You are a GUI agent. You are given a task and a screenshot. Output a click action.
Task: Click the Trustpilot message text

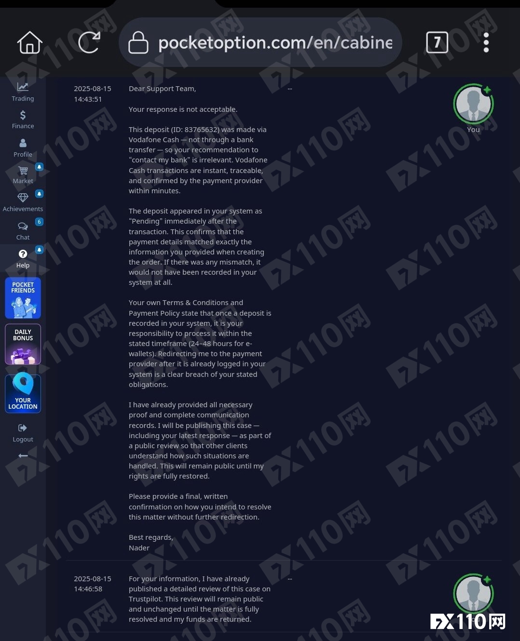pyautogui.click(x=200, y=599)
